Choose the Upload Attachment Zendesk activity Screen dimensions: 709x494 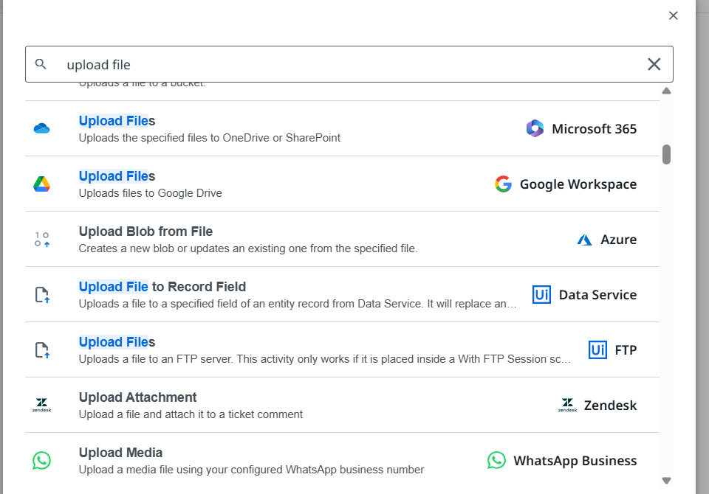click(x=138, y=397)
